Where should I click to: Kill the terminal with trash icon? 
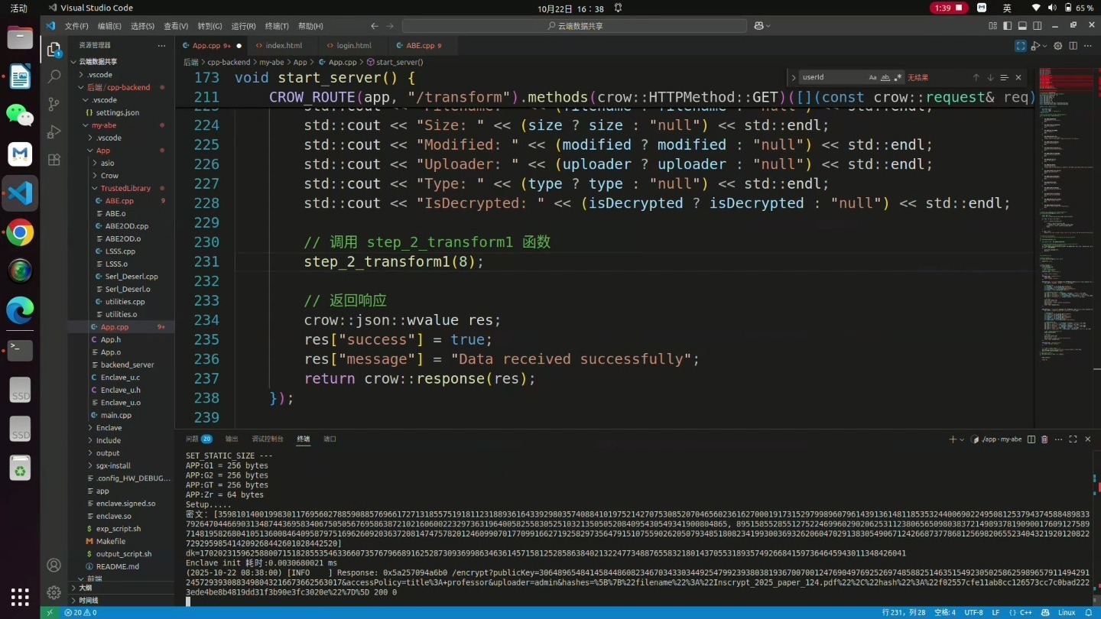[x=1044, y=439]
